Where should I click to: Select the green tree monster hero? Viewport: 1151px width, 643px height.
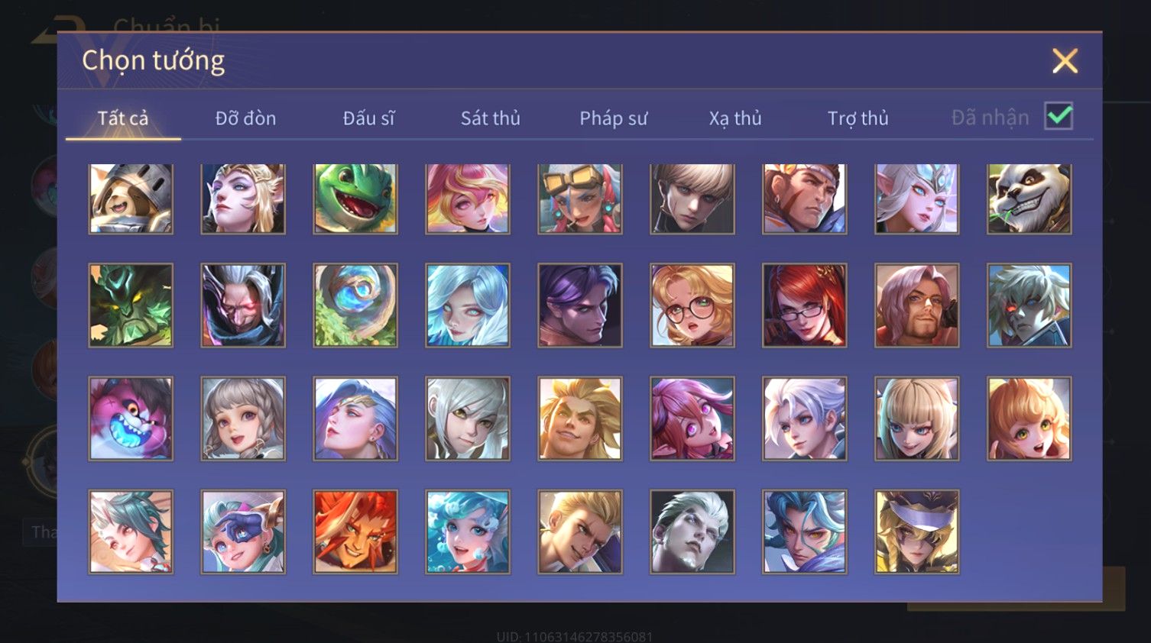pos(131,305)
